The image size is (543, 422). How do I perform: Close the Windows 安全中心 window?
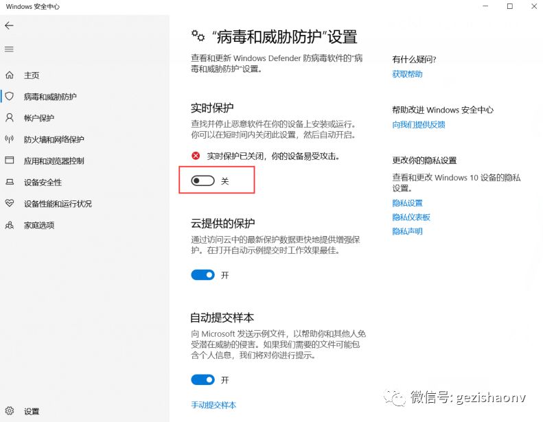pos(534,6)
